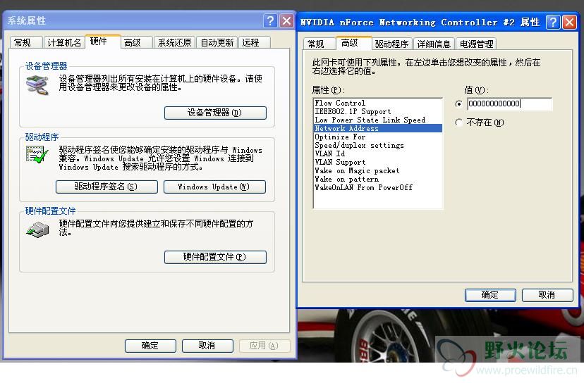584x383 pixels.
Task: Select Network Address property
Action: 377,128
